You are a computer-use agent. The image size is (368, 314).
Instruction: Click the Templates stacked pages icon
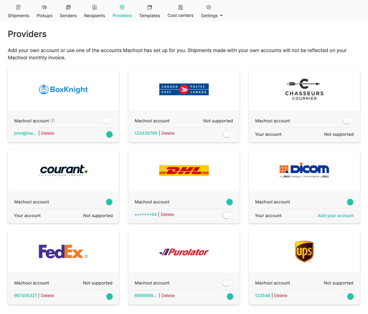150,7
